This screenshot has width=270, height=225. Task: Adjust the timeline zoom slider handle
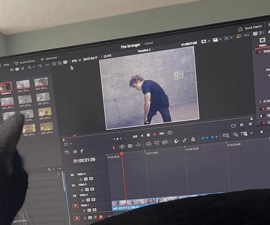click(261, 132)
